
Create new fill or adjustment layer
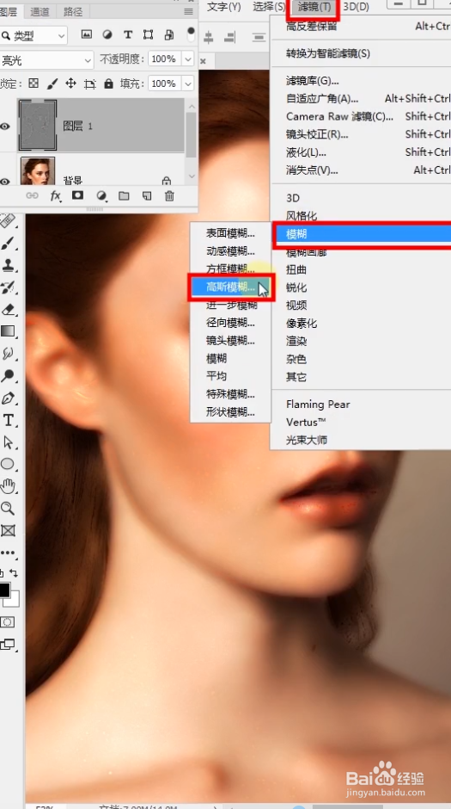coord(101,195)
